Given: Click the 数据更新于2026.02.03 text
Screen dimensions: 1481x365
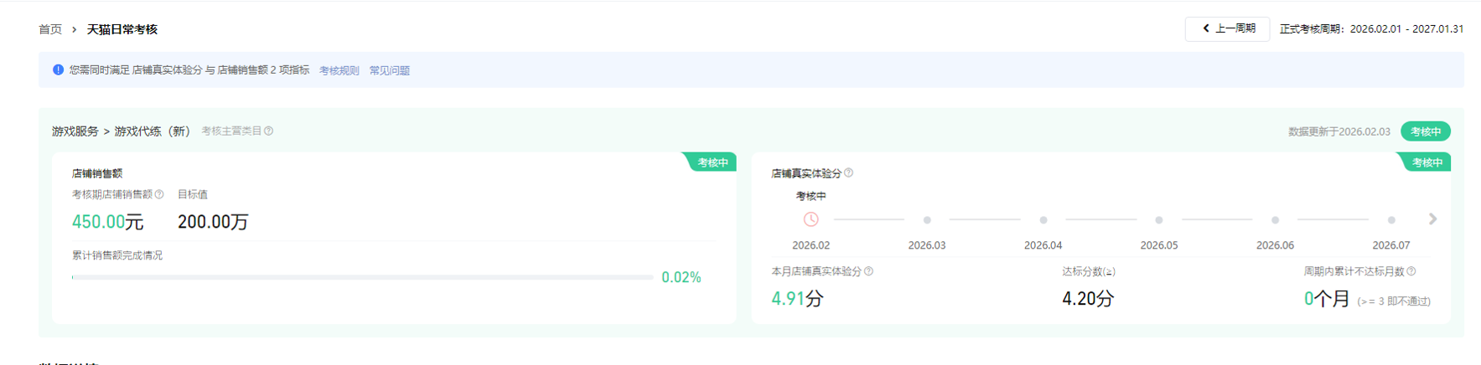Looking at the screenshot, I should point(1339,131).
